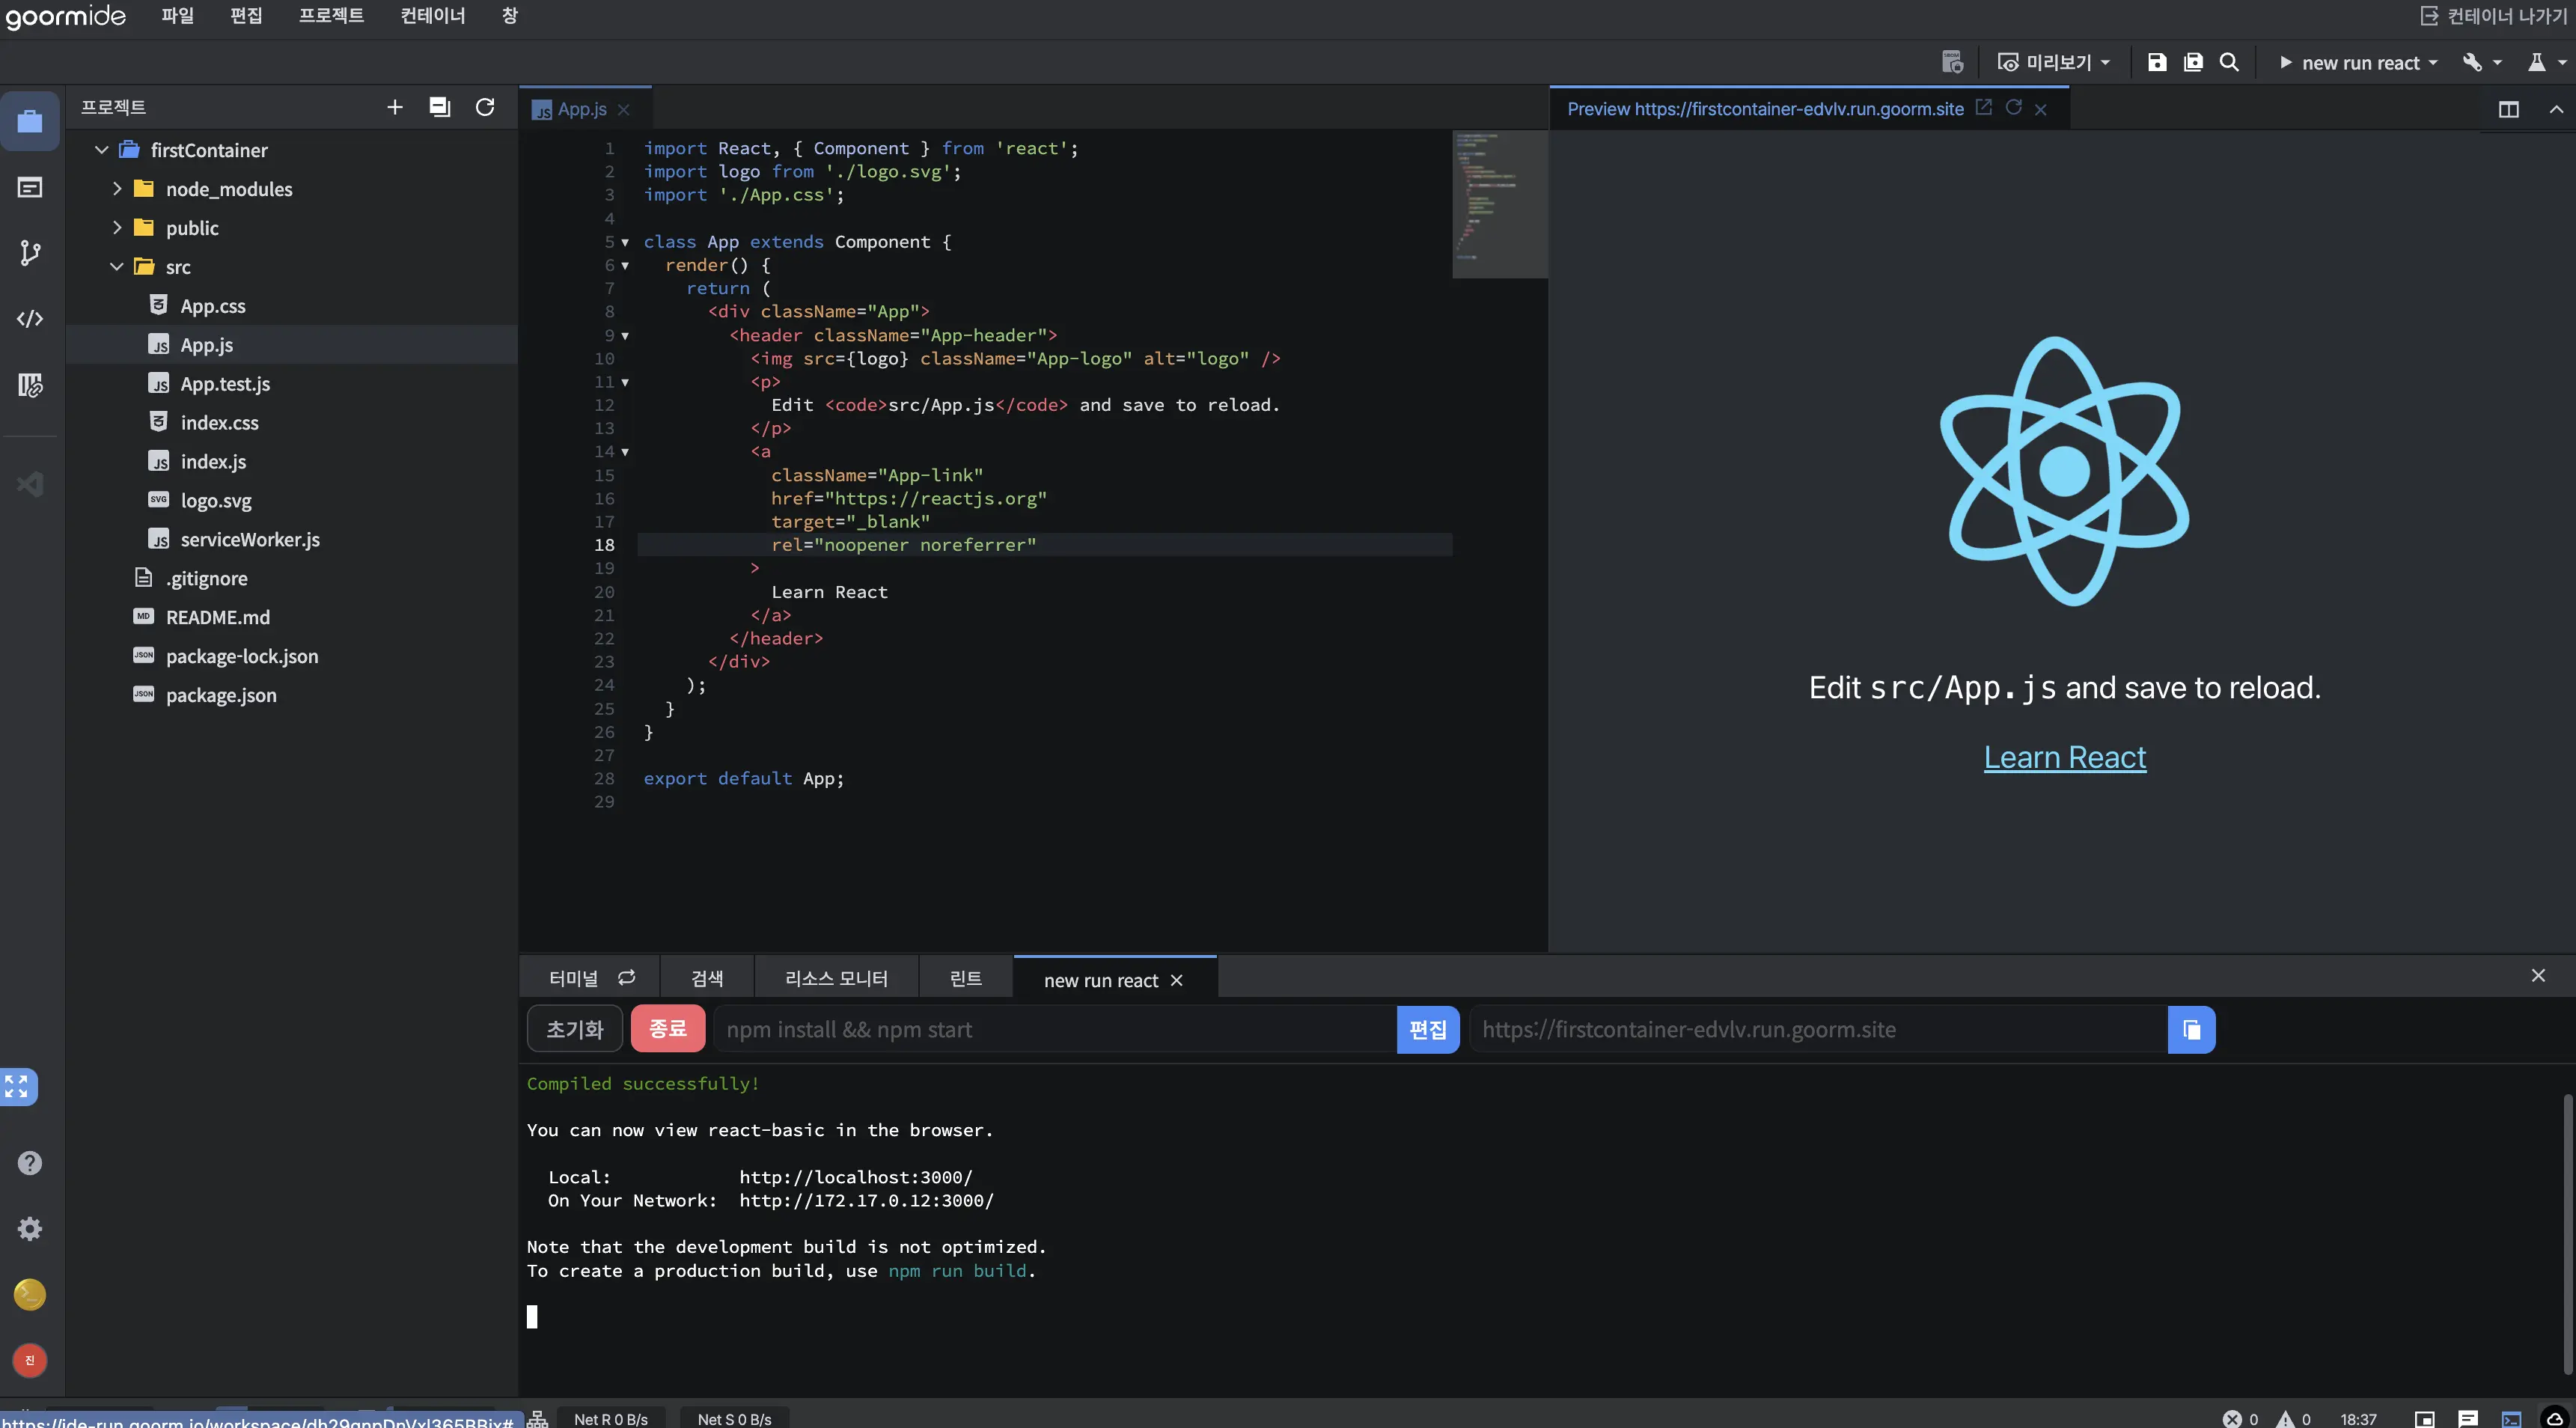Click the error count icon in status bar
Screen dimensions: 2576x1428
pos(2232,1419)
